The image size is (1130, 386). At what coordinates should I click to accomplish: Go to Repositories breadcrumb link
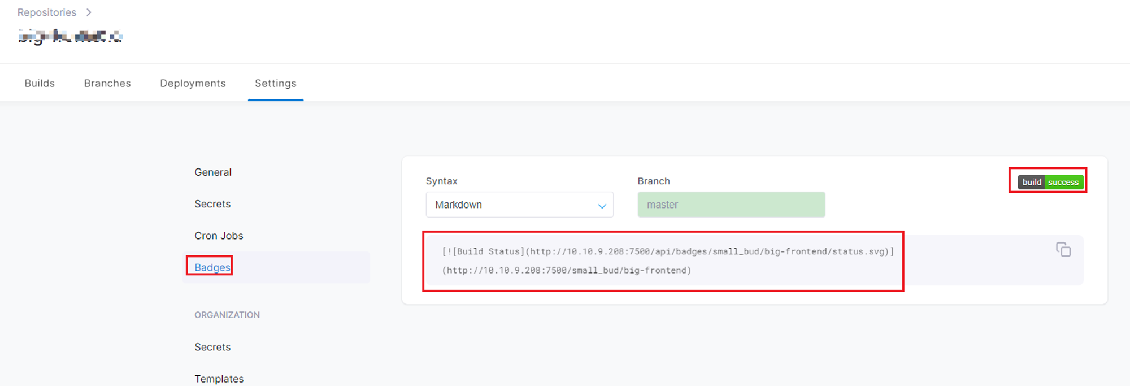click(x=47, y=12)
